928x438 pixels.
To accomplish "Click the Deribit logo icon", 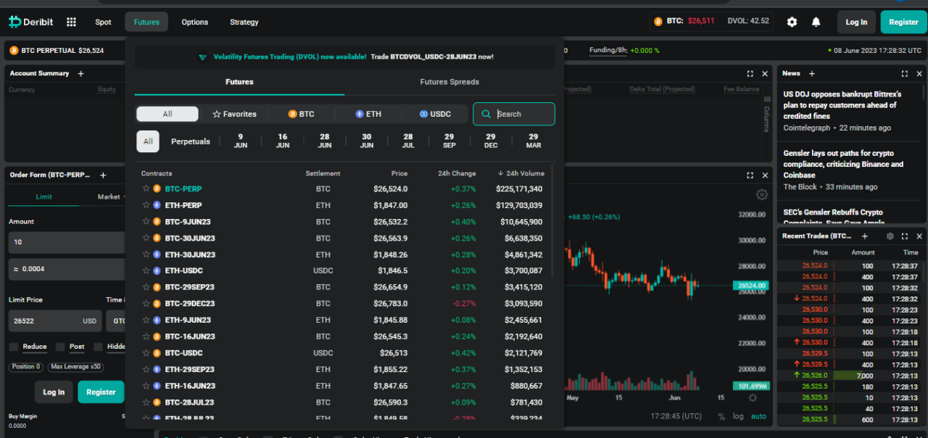I will (14, 21).
